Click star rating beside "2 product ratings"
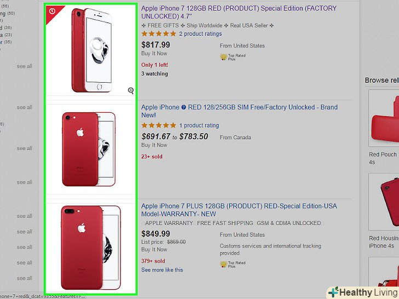The image size is (399, 299). (159, 34)
